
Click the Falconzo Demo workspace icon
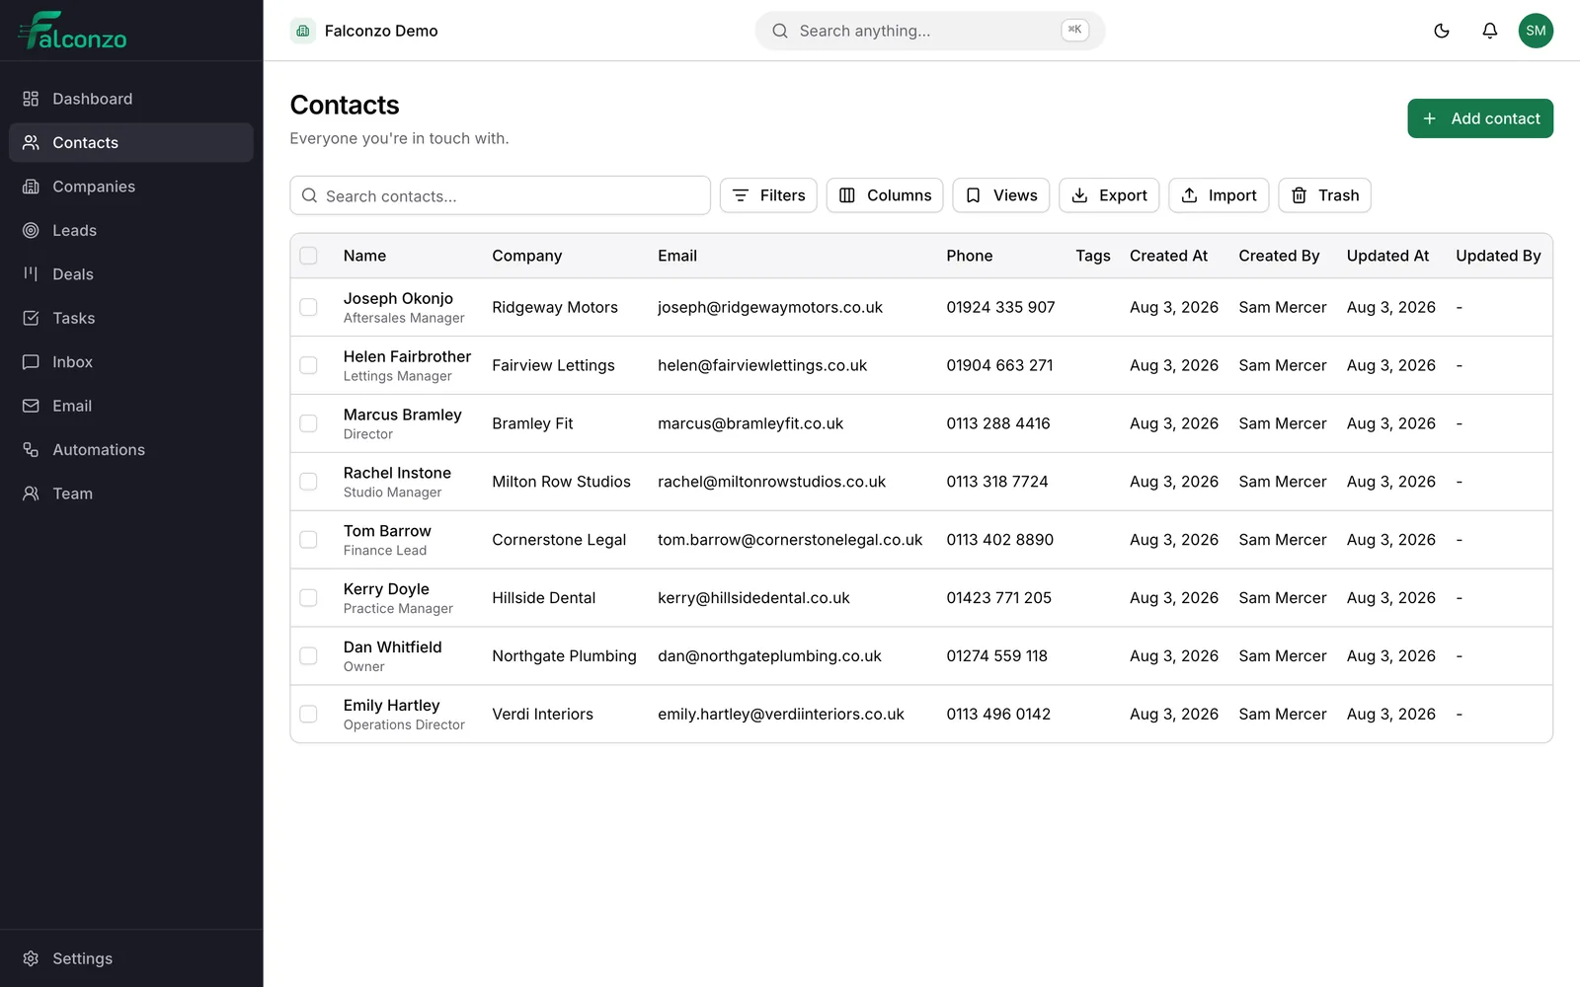303,31
